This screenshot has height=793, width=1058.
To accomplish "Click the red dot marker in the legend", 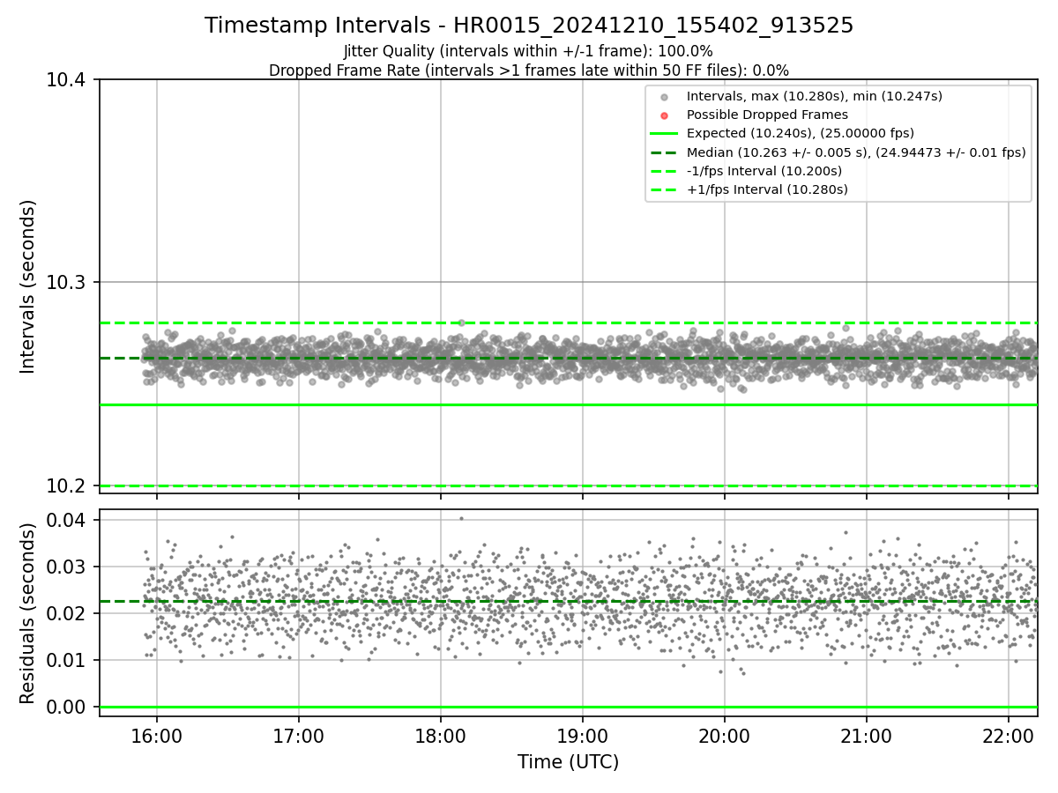I will tap(665, 115).
